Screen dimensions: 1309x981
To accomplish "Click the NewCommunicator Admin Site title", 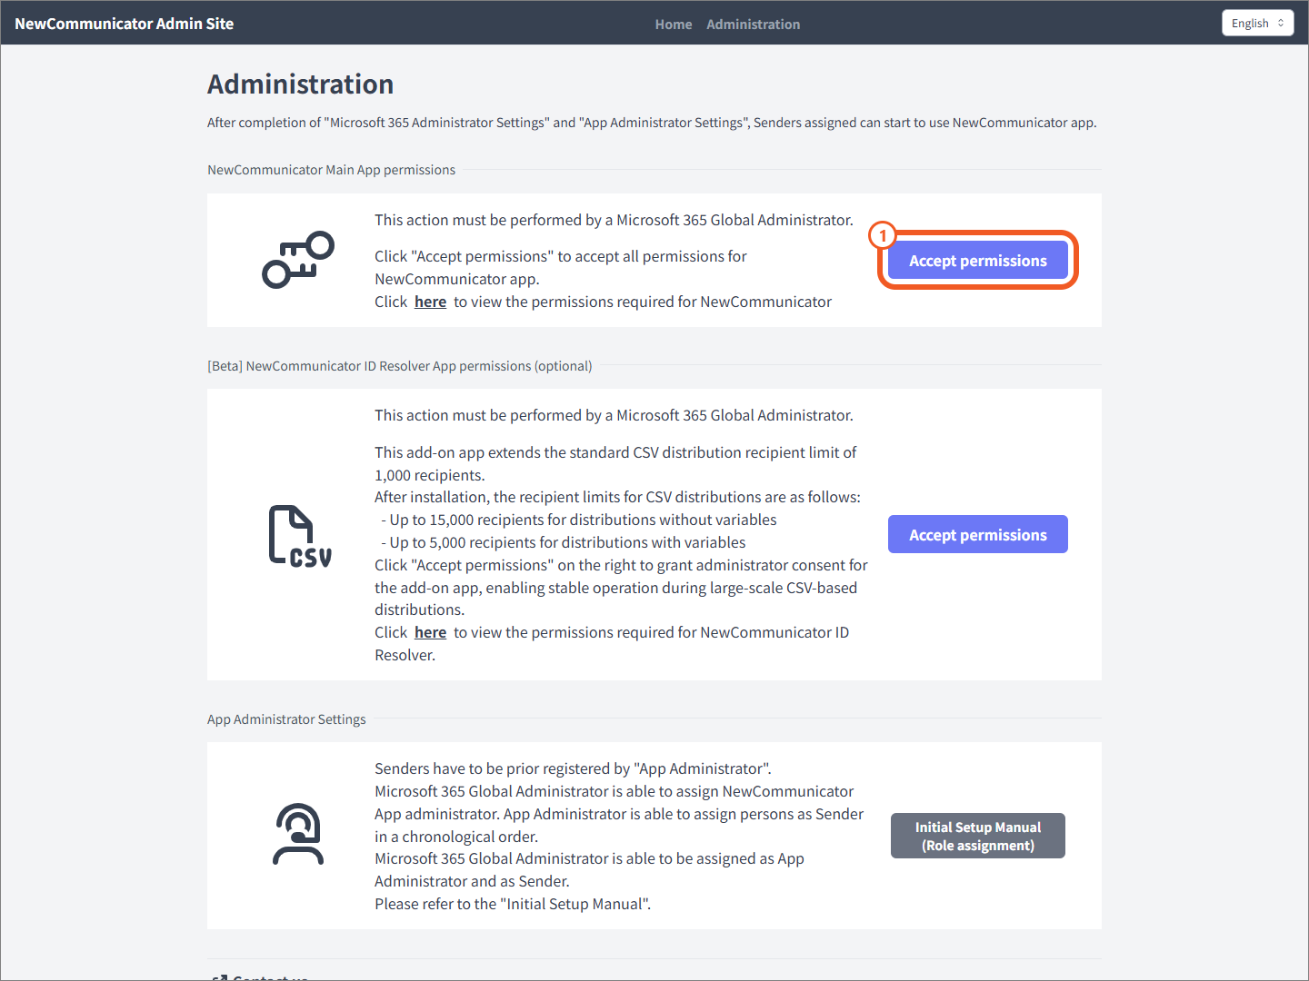I will point(125,24).
